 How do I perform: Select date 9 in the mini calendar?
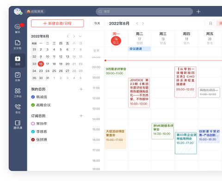pyautogui.click(x=41, y=57)
